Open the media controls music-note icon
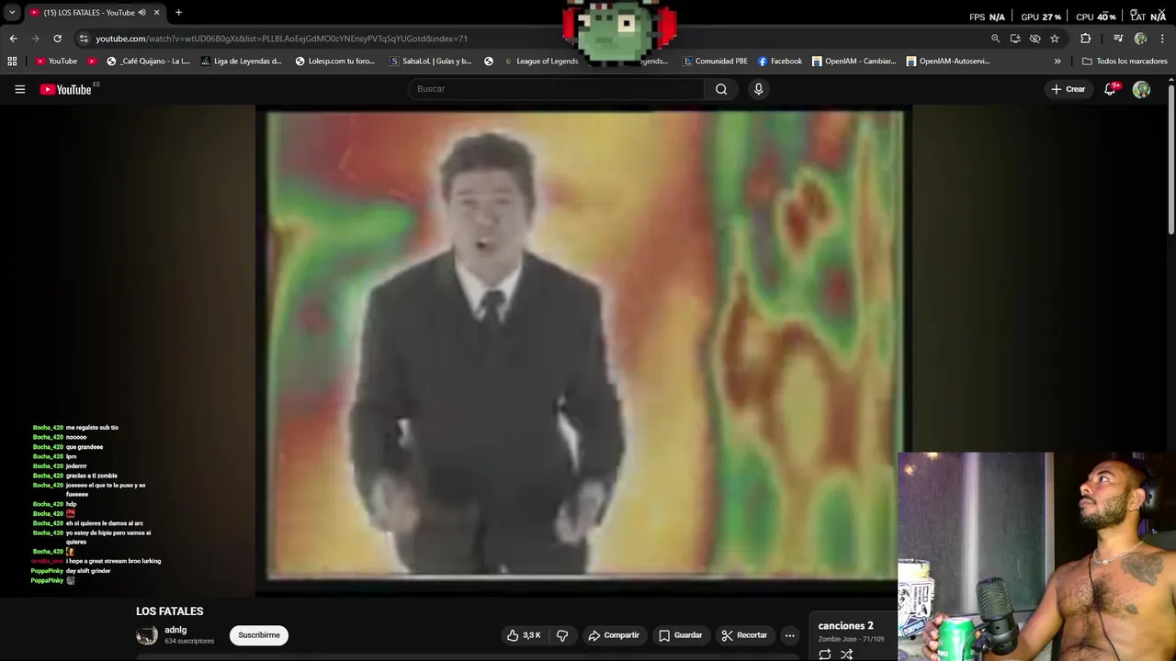The image size is (1176, 661). (x=1118, y=39)
